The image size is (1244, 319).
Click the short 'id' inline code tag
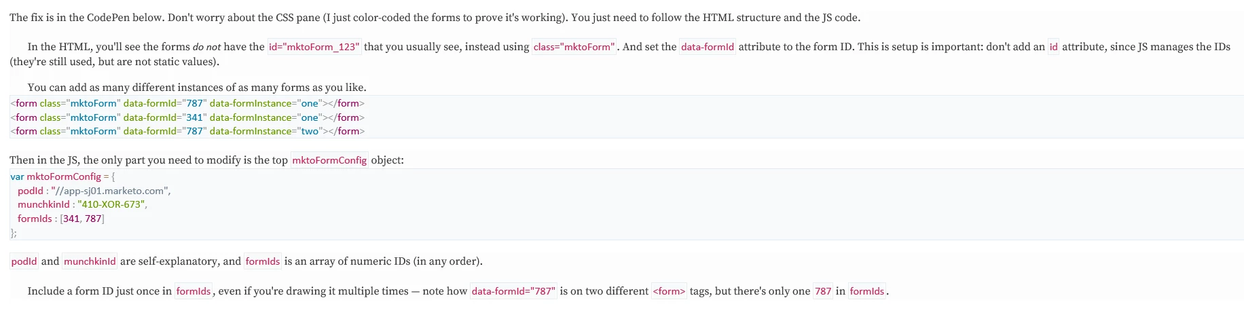[1053, 47]
